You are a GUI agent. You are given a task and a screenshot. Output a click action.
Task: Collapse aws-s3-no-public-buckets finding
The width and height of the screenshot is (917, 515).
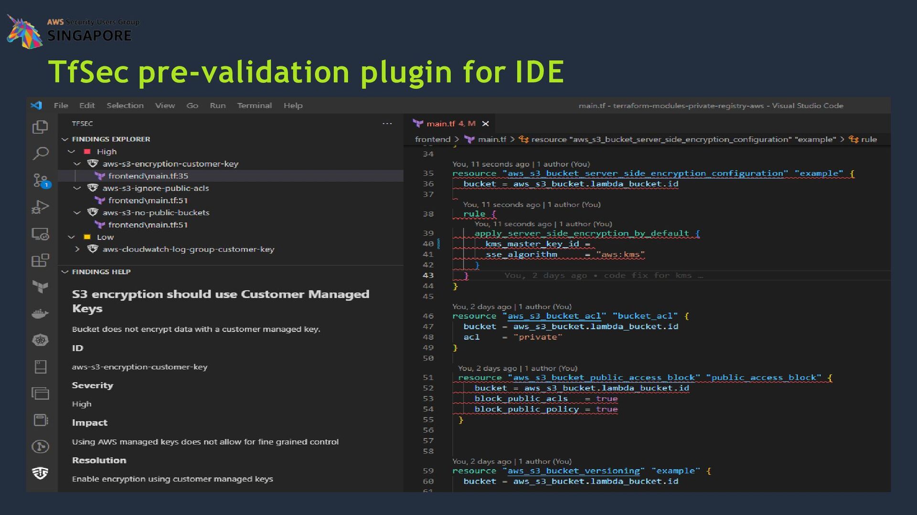(x=77, y=213)
